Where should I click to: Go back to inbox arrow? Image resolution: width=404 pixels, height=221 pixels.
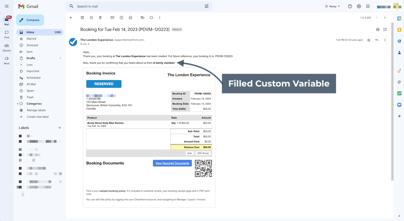(71, 17)
